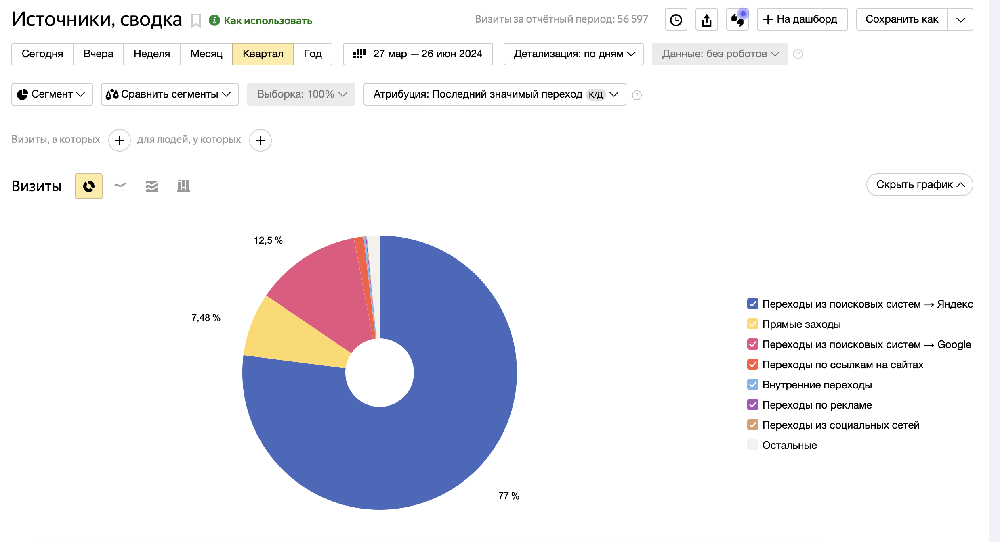Screen dimensions: 1000x542
Task: Click the Сохранить как button
Action: (902, 20)
